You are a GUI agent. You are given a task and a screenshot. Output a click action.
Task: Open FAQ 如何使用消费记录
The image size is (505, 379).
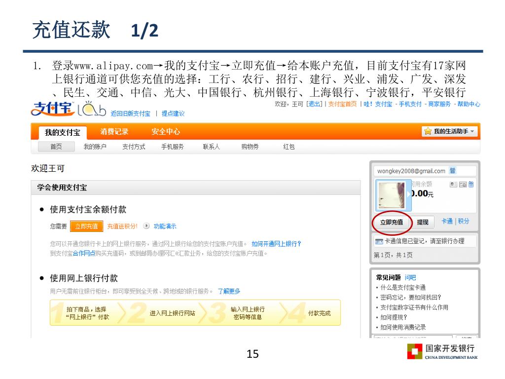click(403, 327)
